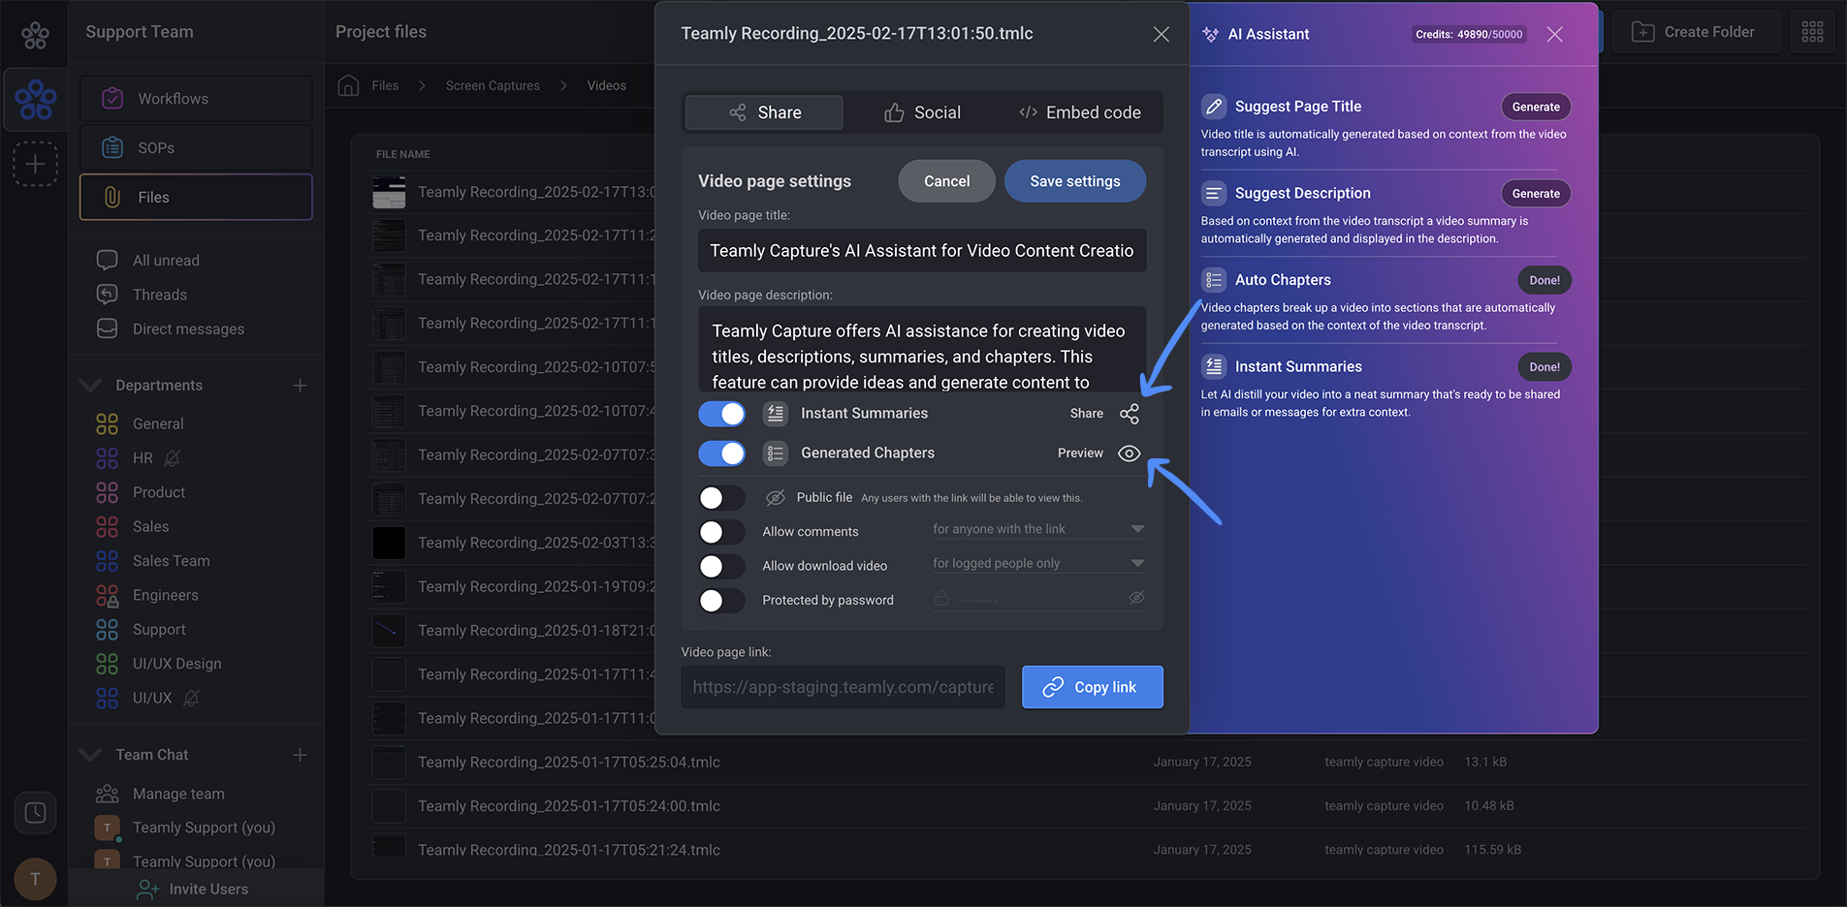Click the Auto Chapters list icon
The height and width of the screenshot is (907, 1847).
(x=1214, y=280)
